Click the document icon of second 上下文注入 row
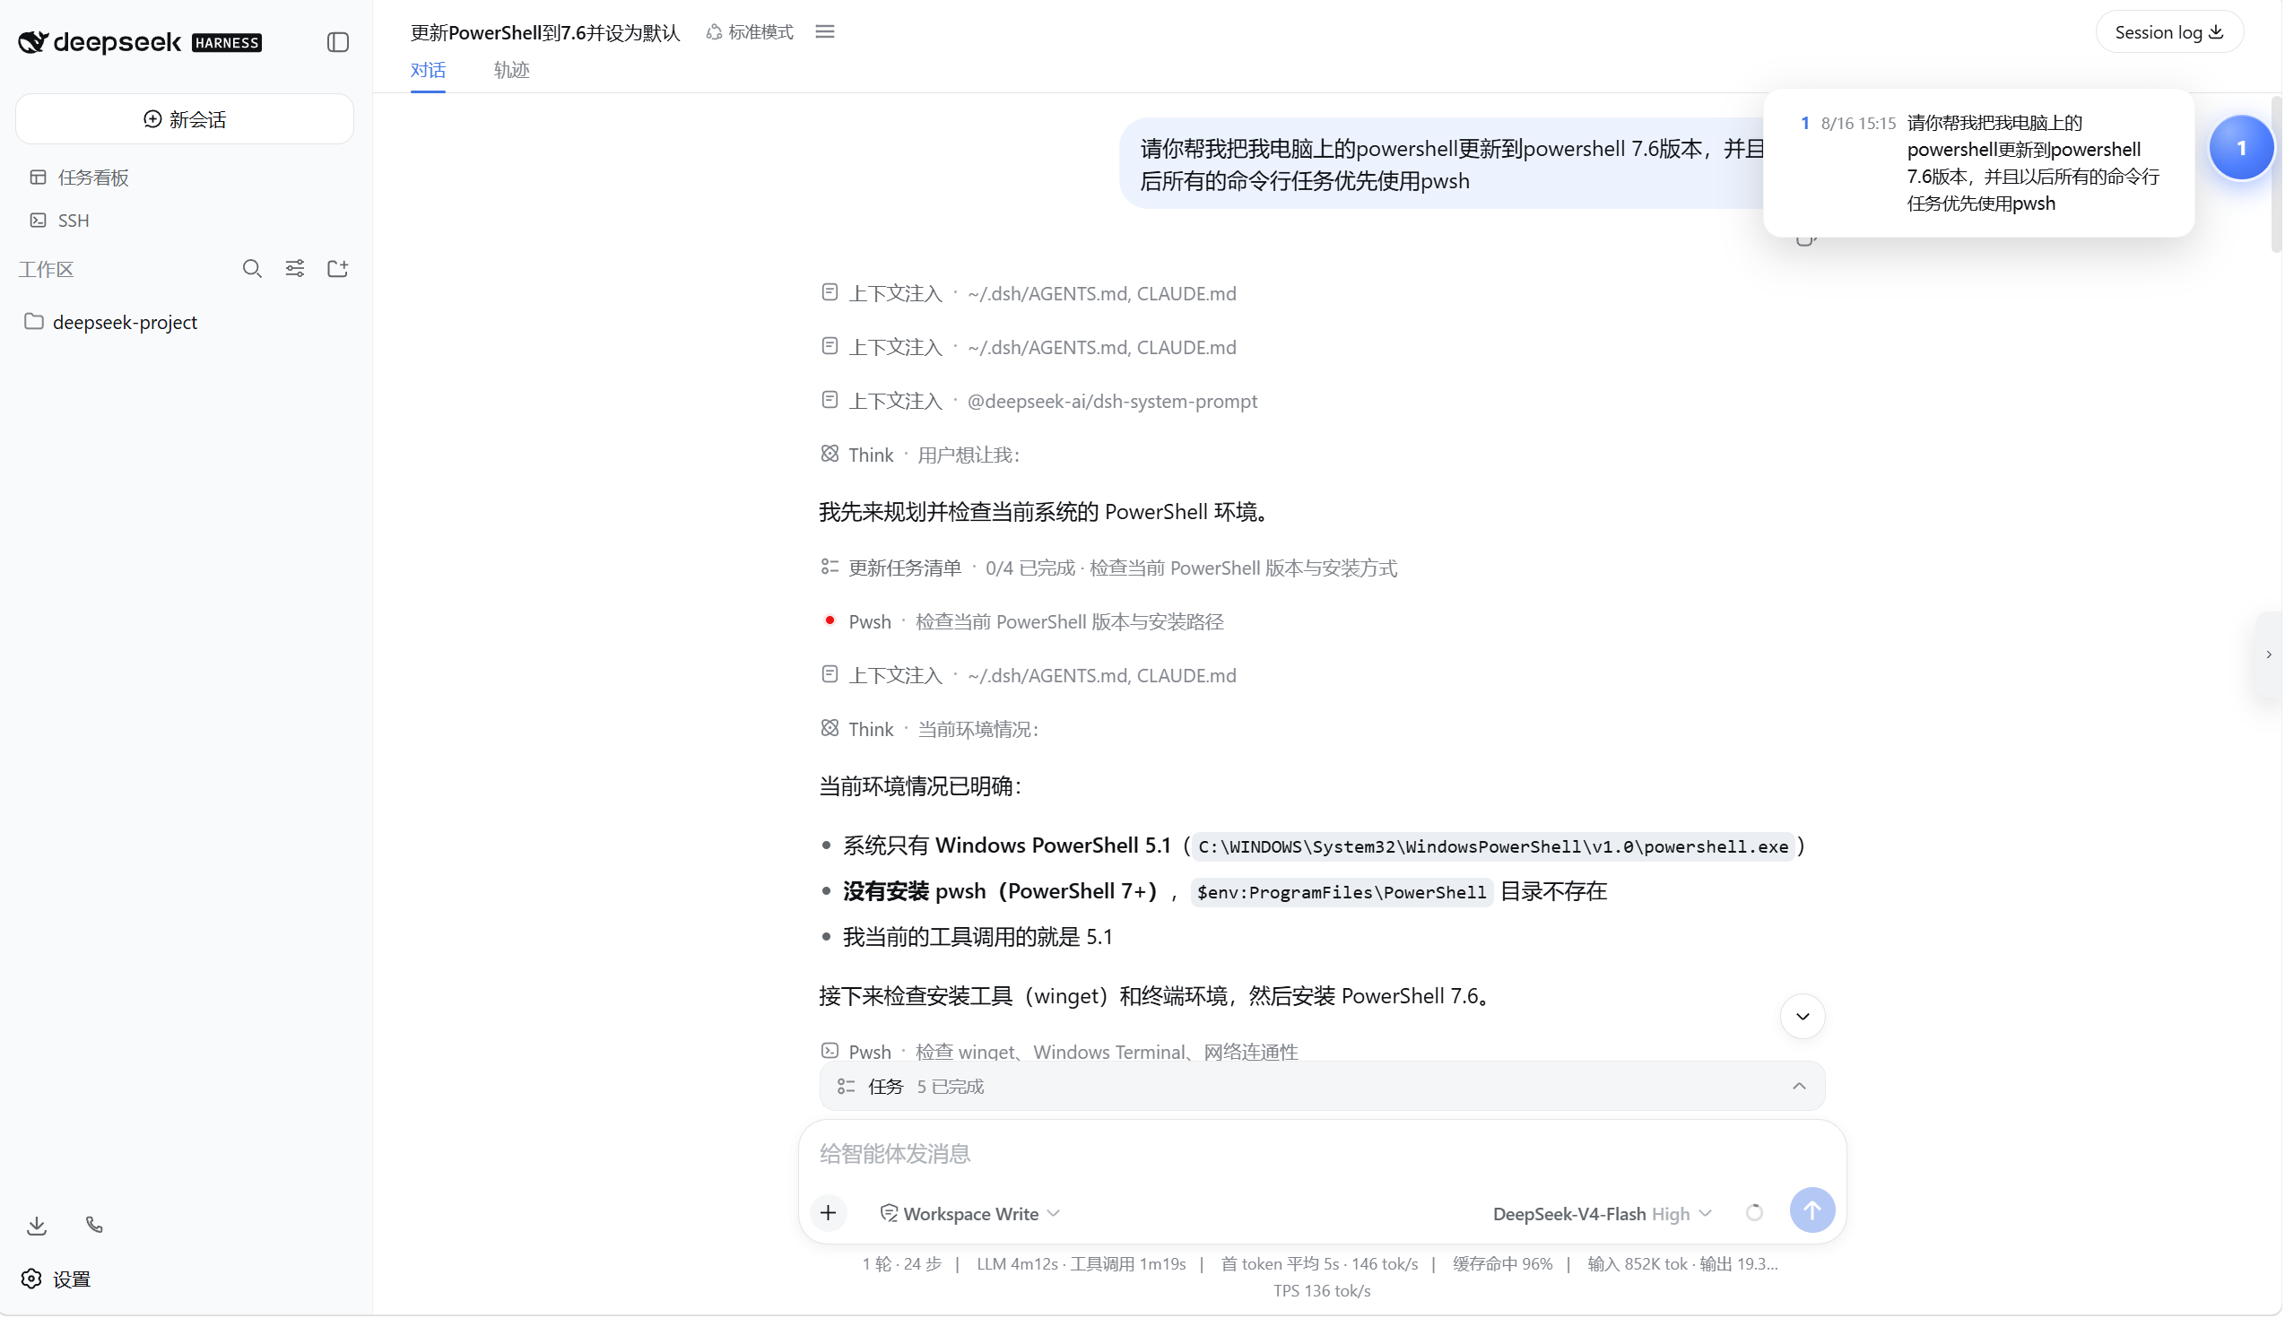 (x=830, y=347)
